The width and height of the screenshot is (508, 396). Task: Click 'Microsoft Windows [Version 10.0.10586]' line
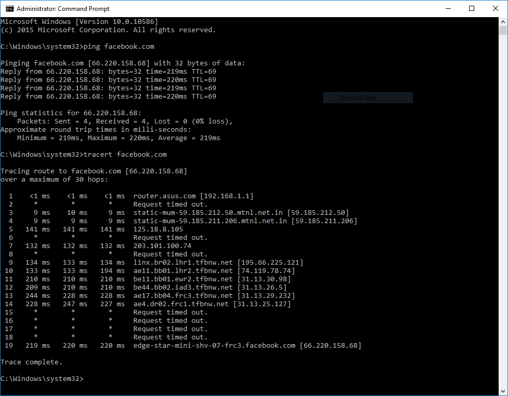pos(79,22)
